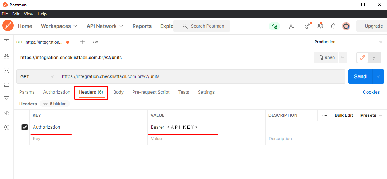Open the notifications bell icon

point(333,26)
